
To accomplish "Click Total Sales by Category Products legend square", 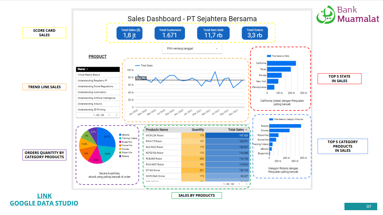I will (271, 119).
